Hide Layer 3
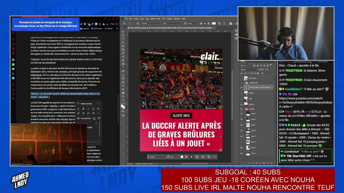The height and width of the screenshot is (193, 344). point(241,147)
